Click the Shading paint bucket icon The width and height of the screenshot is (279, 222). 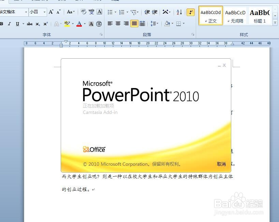pyautogui.click(x=167, y=24)
